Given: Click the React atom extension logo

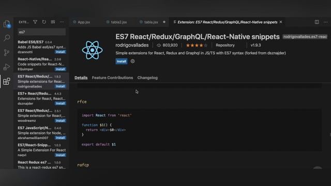Looking at the screenshot, I should point(92,50).
